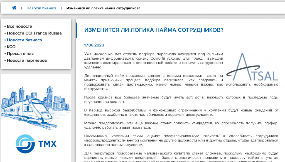Go to Пресса о нас in sidebar
This screenshot has width=285, height=162.
[x=20, y=54]
